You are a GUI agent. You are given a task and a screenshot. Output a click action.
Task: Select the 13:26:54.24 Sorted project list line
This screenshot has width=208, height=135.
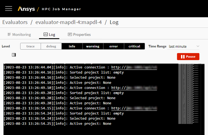[x=64, y=113]
